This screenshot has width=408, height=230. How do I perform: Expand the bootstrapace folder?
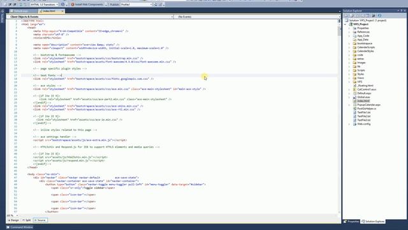coord(349,43)
